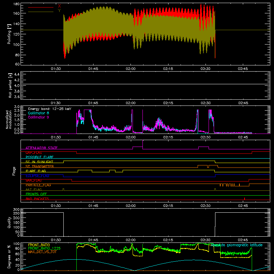Click the 300 value on Quality axis
Screen dimensions: 274x274
(x=16, y=210)
